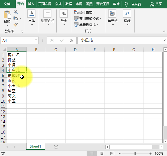Click the zoom slider handle
The image size is (167, 156).
click(135, 154)
